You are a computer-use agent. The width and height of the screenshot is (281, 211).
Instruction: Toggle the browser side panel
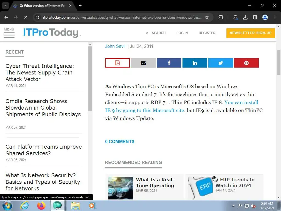point(255,17)
